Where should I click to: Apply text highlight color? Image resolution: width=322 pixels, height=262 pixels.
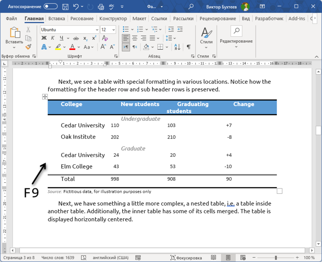(x=57, y=47)
